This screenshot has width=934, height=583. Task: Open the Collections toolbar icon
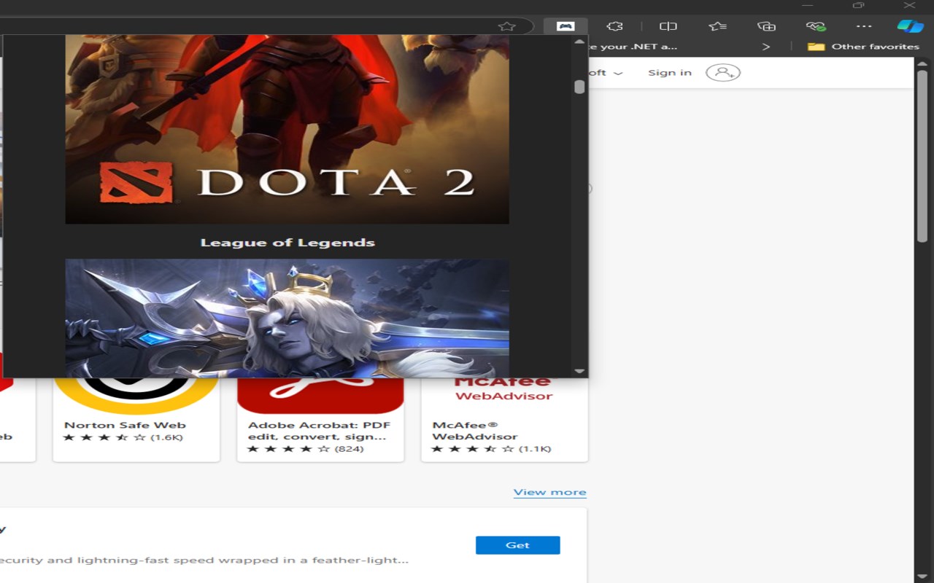[x=766, y=26]
